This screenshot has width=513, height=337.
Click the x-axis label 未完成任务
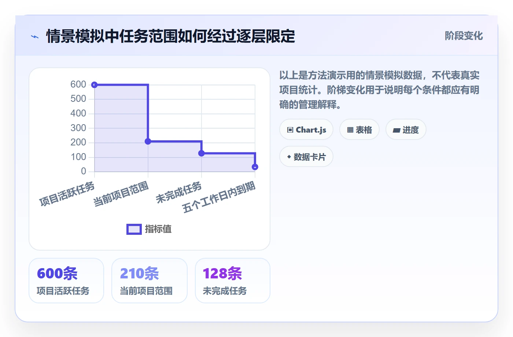[x=179, y=193]
